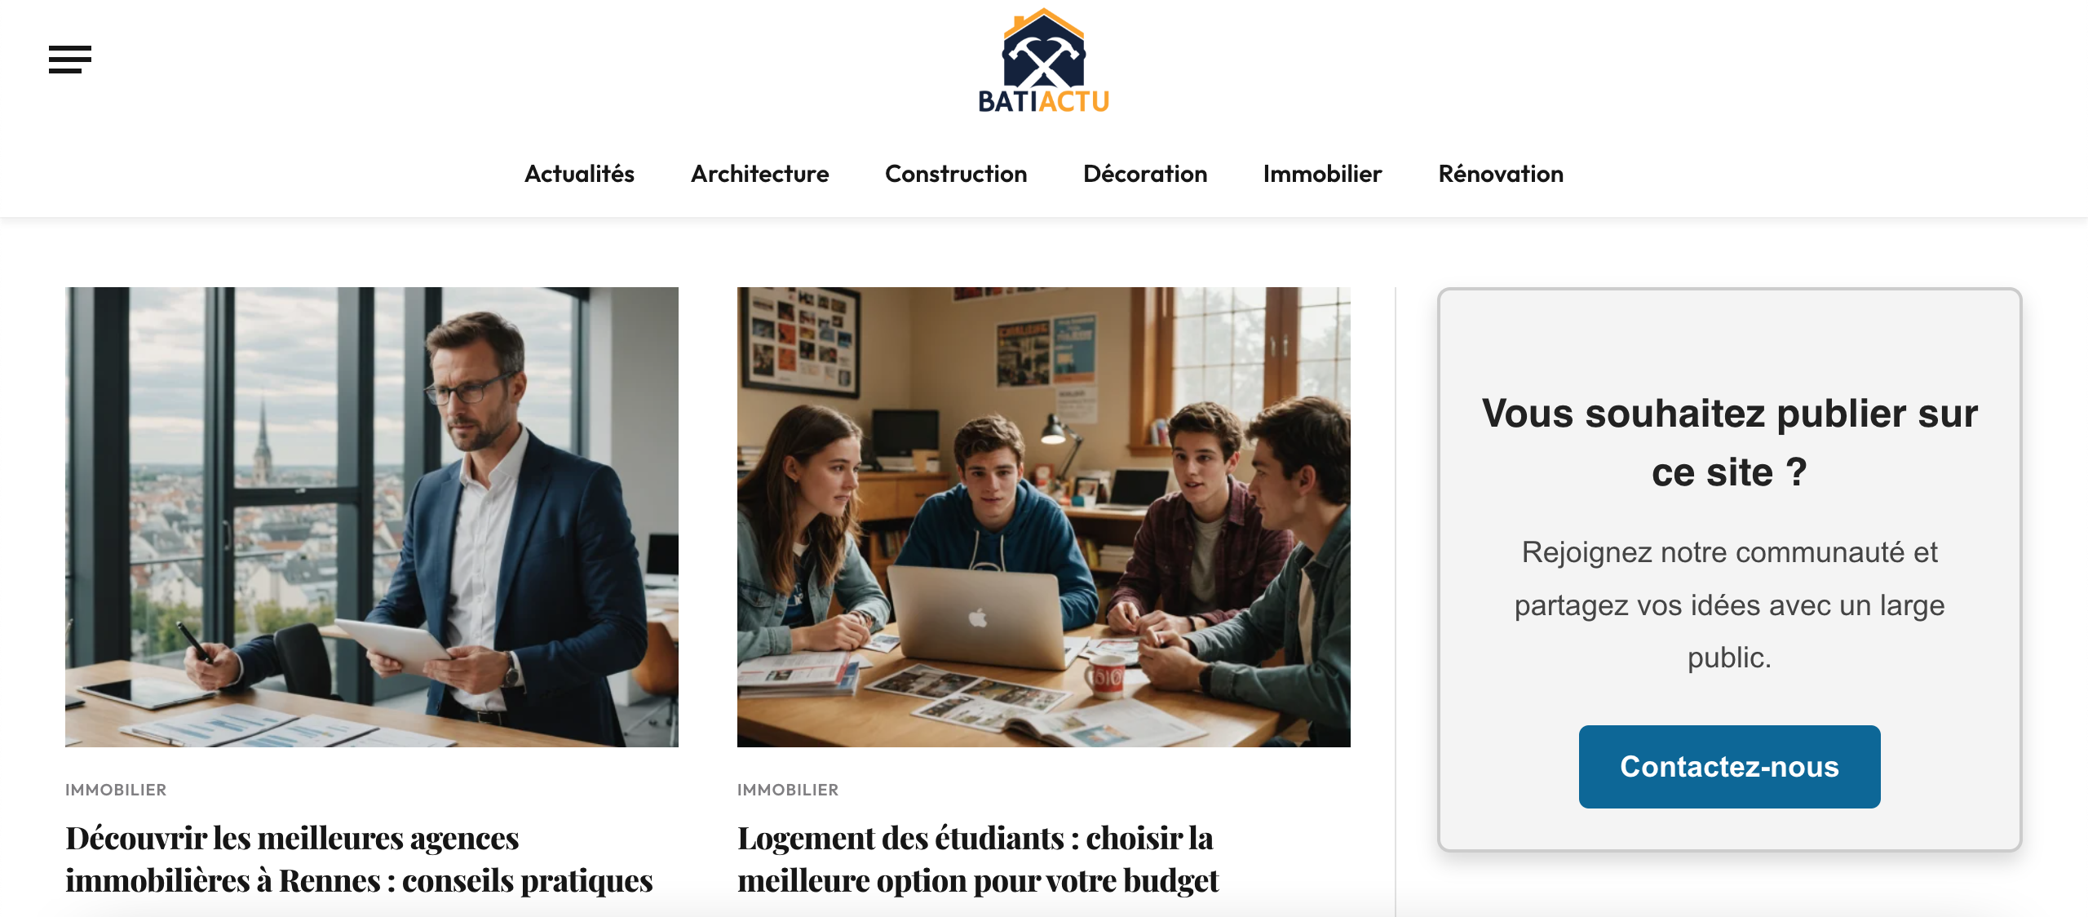Open the hamburger menu icon
Viewport: 2088px width, 917px height.
[x=70, y=60]
